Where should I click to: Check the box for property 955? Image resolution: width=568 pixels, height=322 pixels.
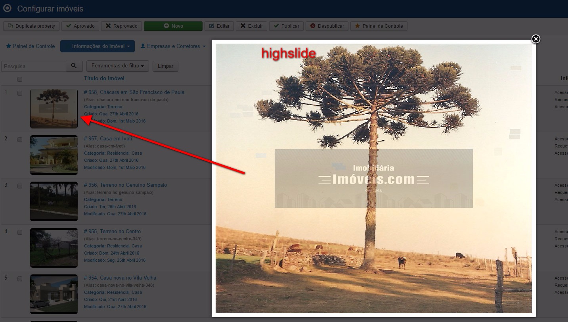click(x=20, y=232)
